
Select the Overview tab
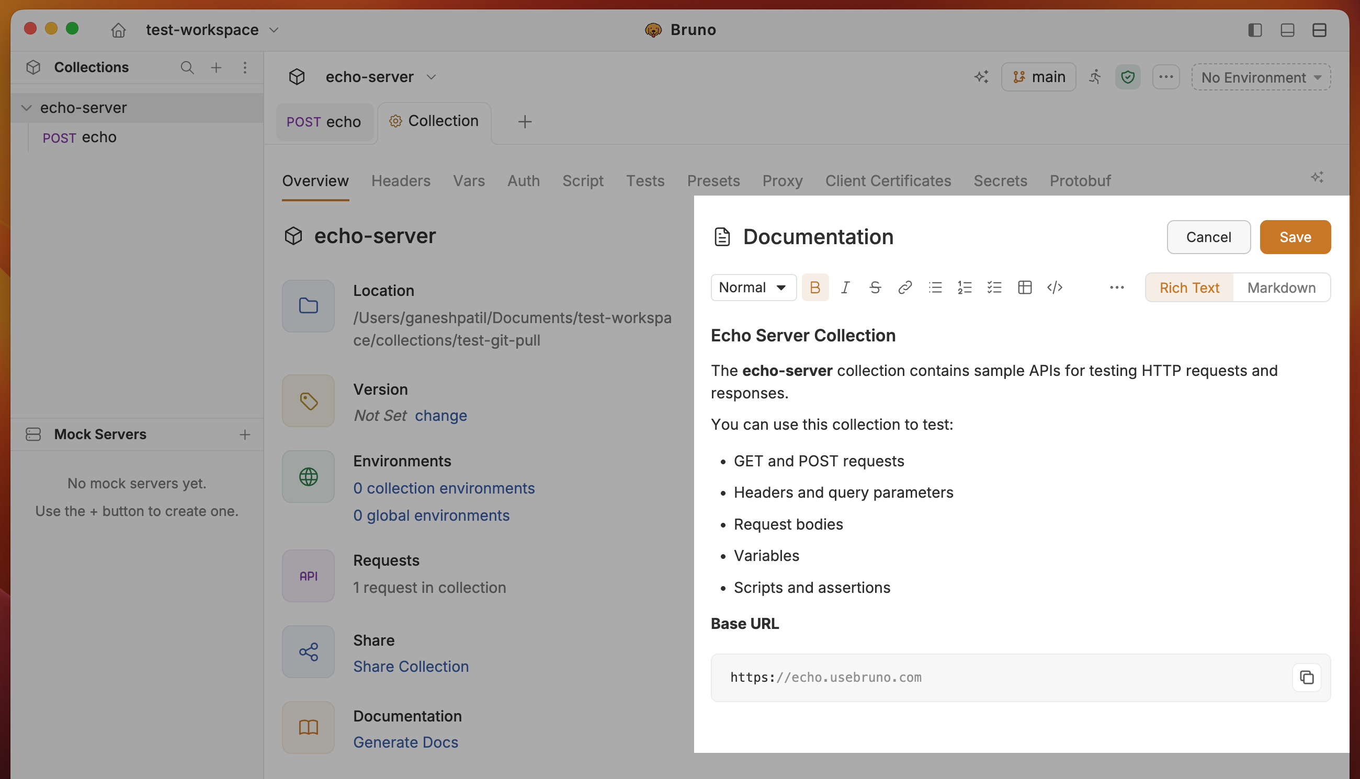[x=315, y=181]
